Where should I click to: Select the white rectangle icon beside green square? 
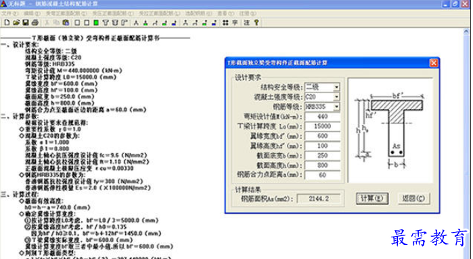click(x=87, y=22)
